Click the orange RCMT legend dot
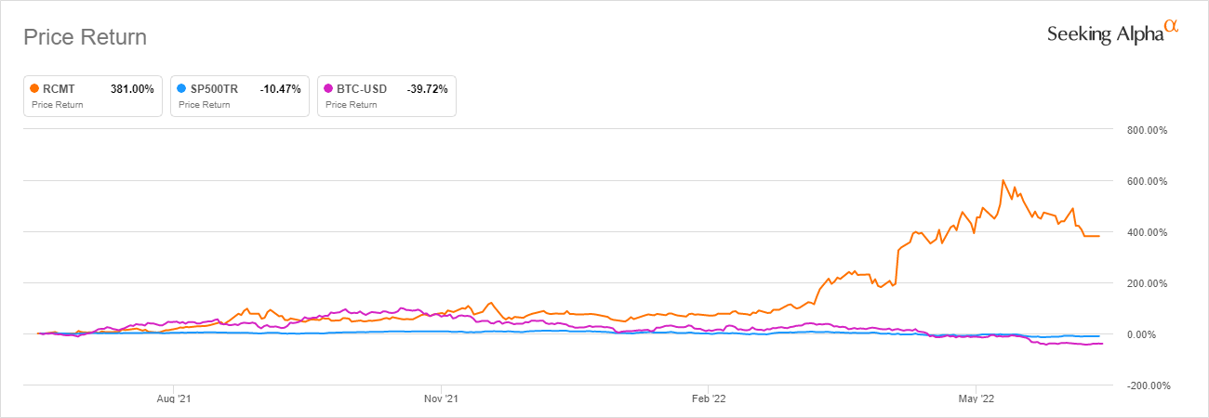Screen dimensions: 1209x418 pyautogui.click(x=34, y=89)
